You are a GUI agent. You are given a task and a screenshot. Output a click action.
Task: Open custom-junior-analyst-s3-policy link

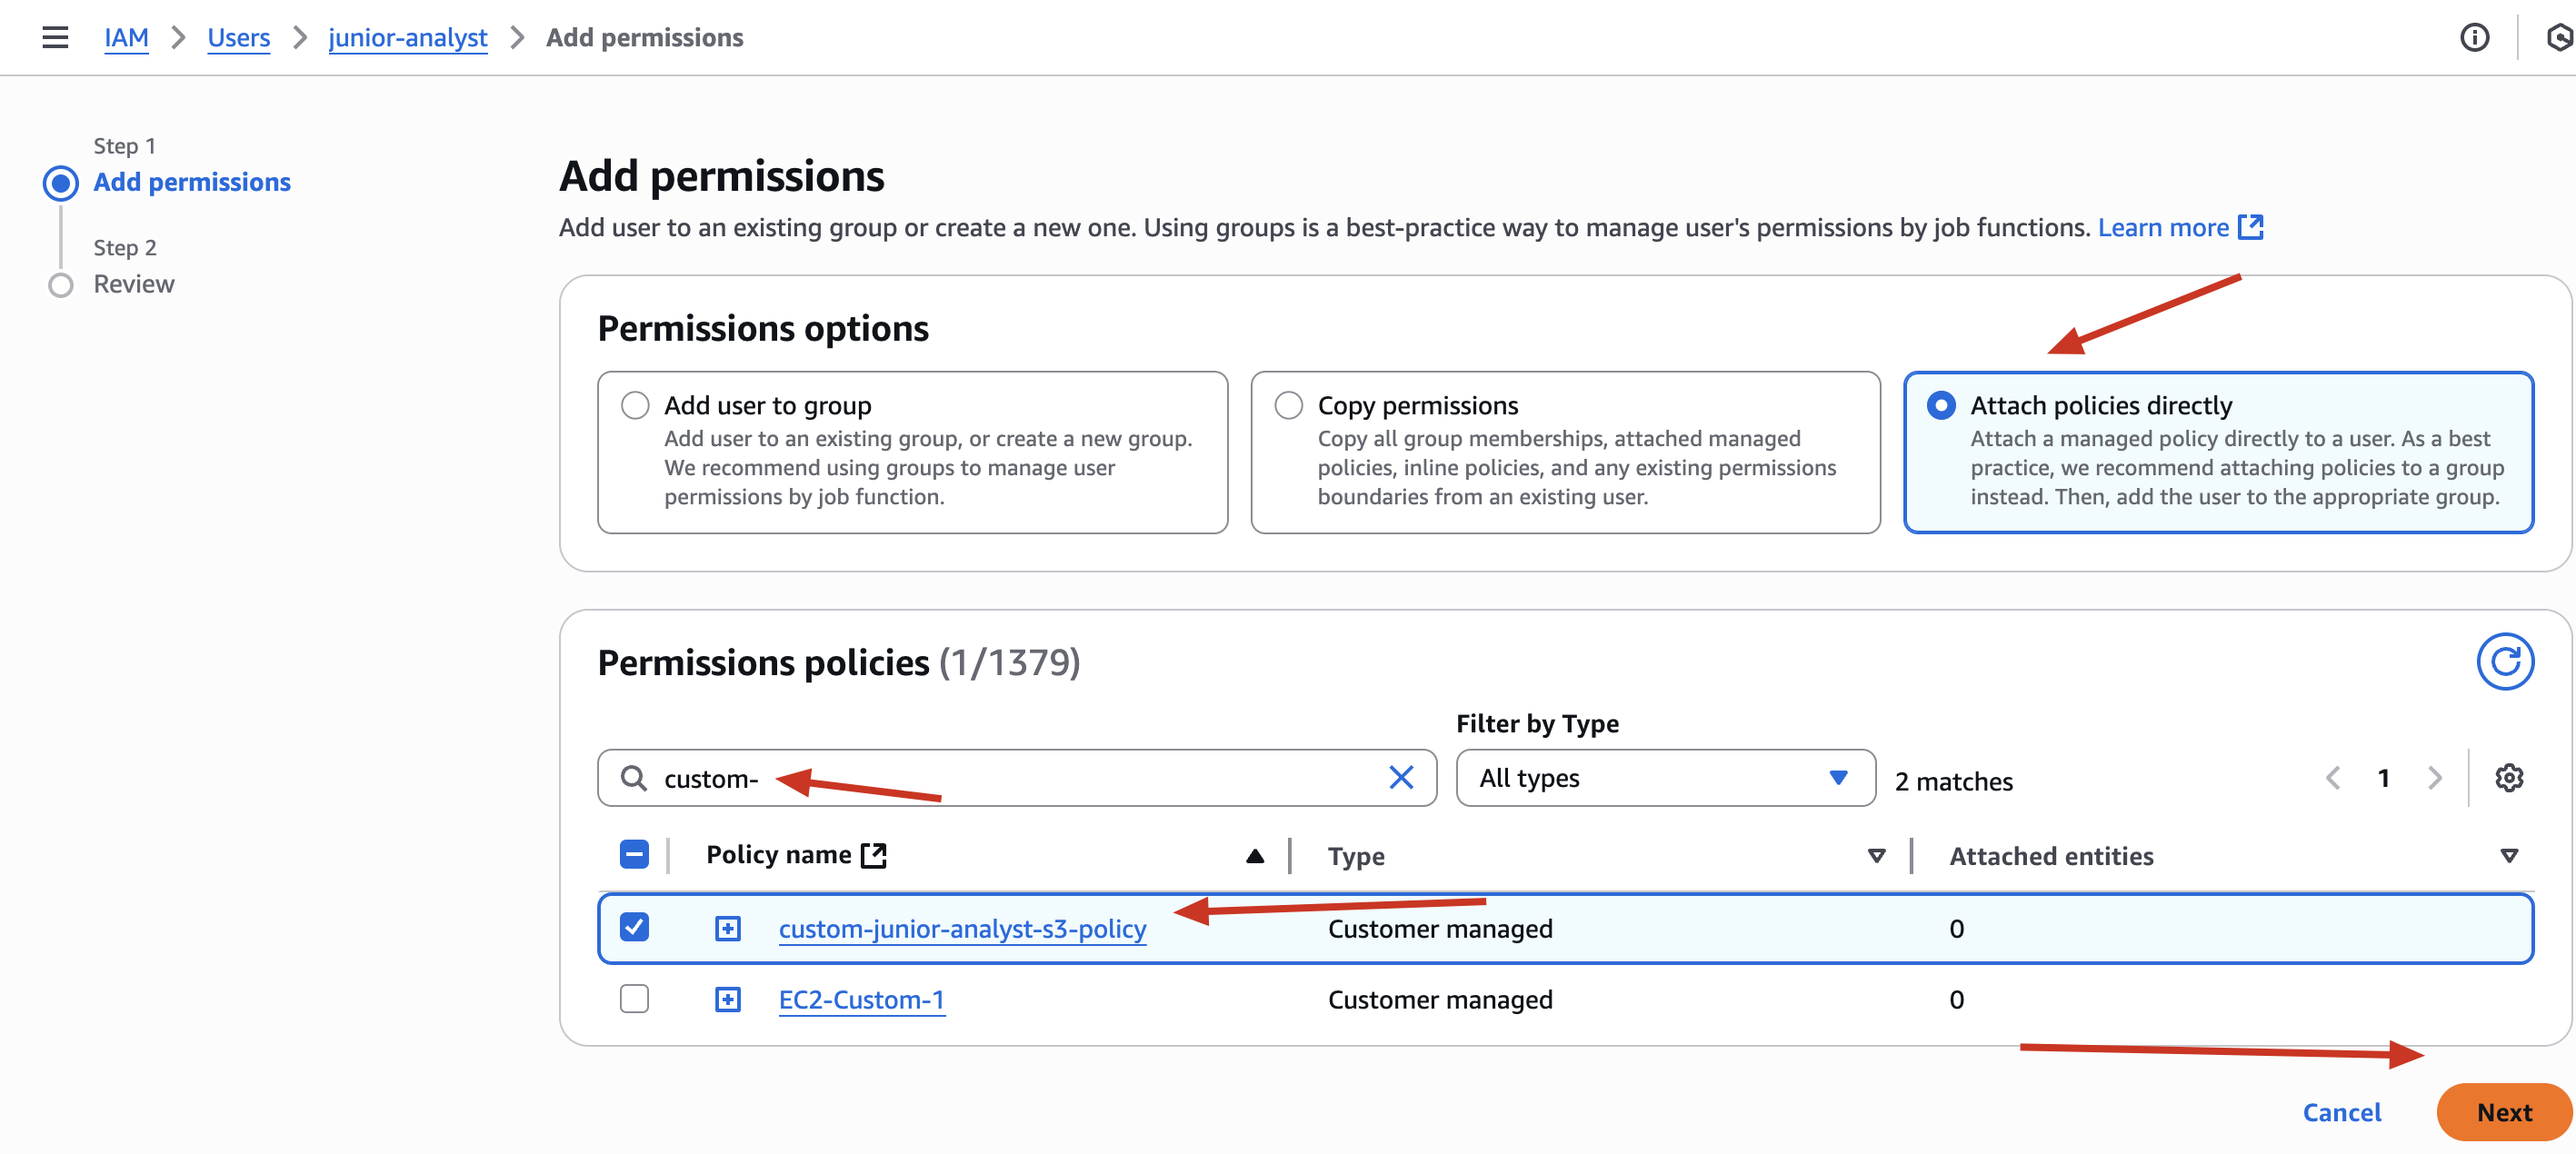coord(962,928)
